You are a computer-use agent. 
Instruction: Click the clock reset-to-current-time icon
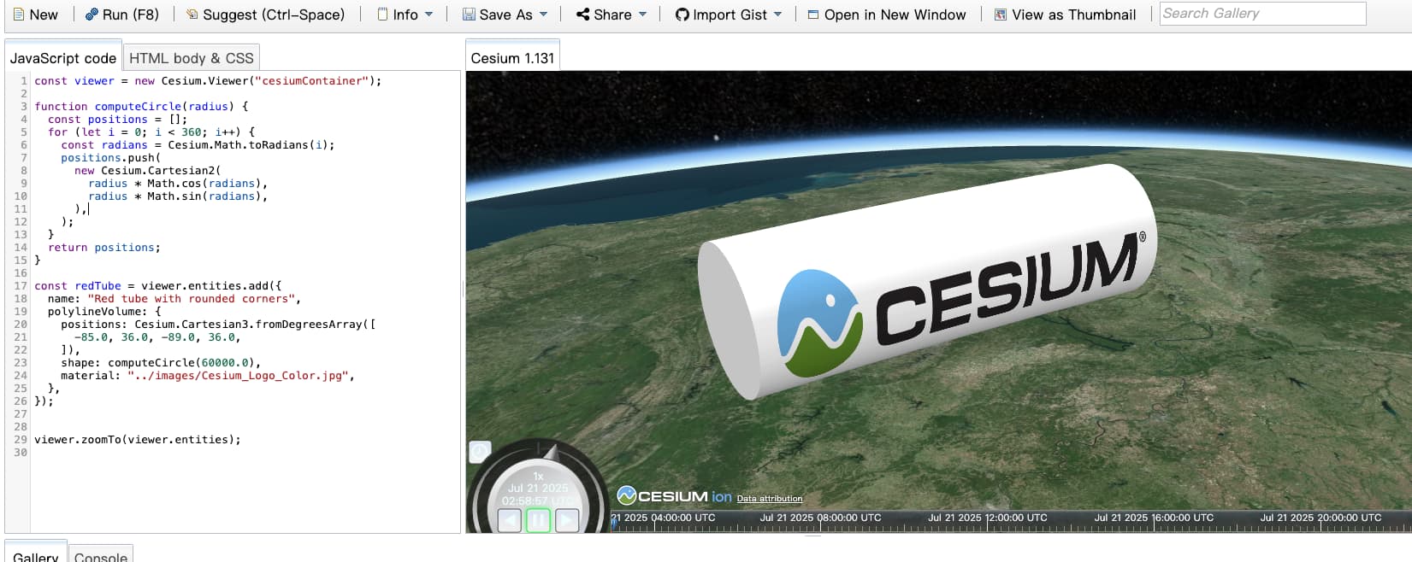pyautogui.click(x=480, y=452)
